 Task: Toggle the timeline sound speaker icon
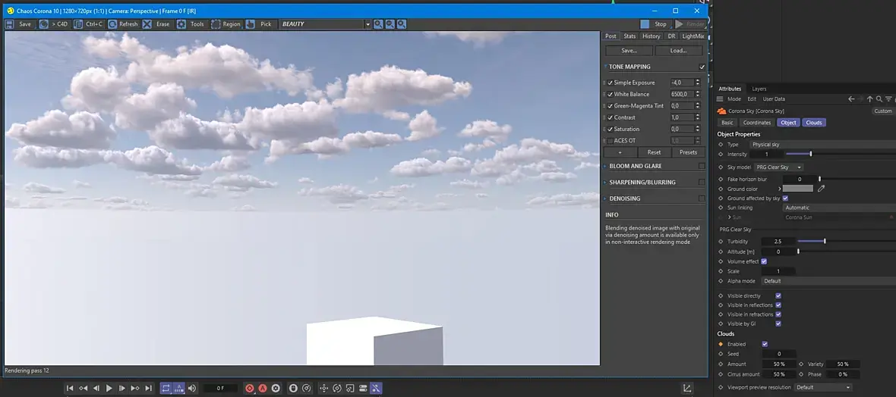(192, 388)
